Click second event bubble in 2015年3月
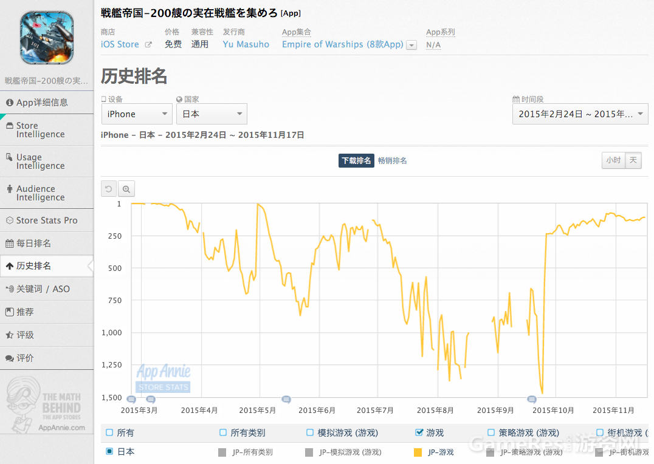The height and width of the screenshot is (464, 654). [151, 400]
